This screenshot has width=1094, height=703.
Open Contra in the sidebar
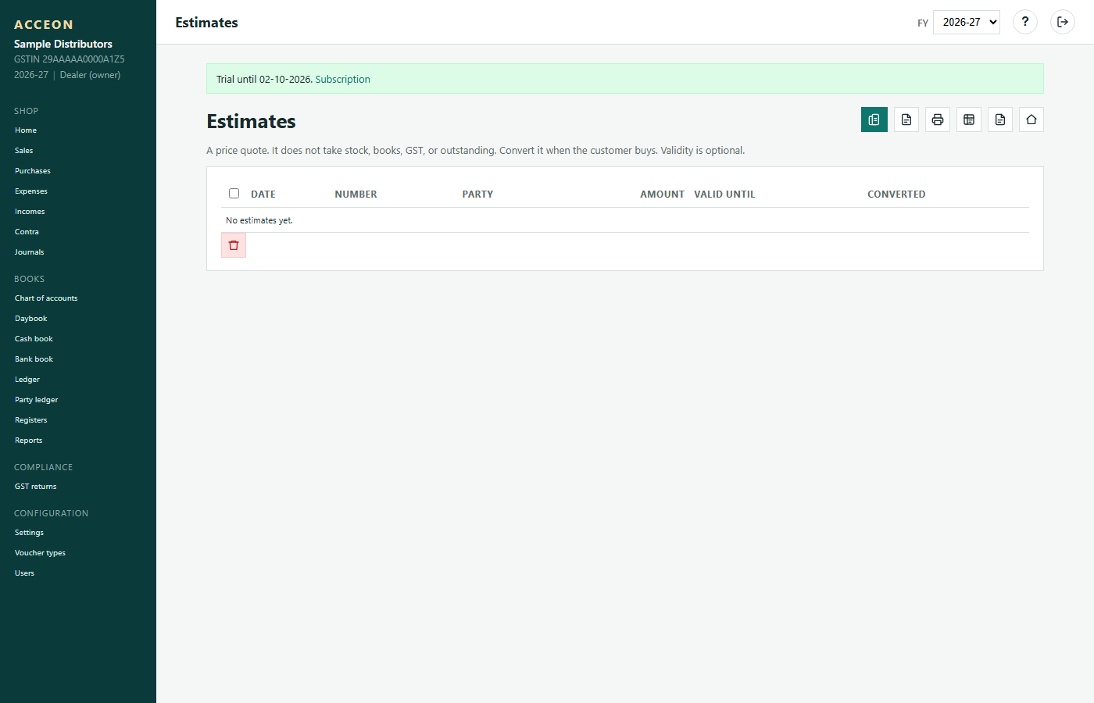[x=27, y=232]
